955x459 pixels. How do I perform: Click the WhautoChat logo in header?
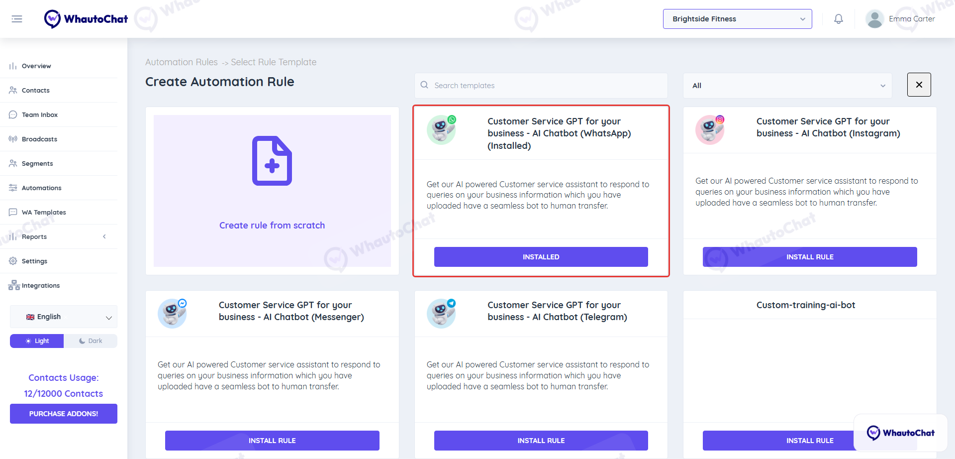coord(86,19)
